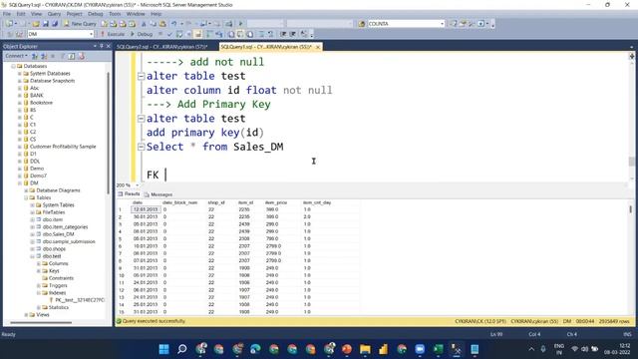Viewport: 638px width, 359px height.
Task: Close the Object Explorer panel
Action: 109,47
